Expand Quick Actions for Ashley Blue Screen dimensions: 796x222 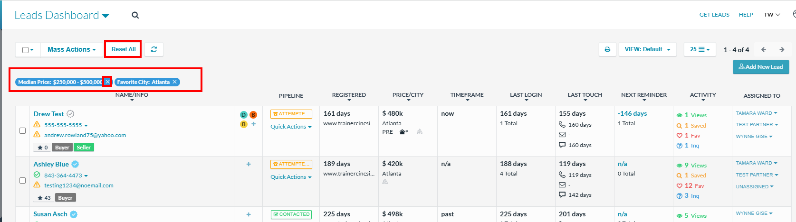291,177
